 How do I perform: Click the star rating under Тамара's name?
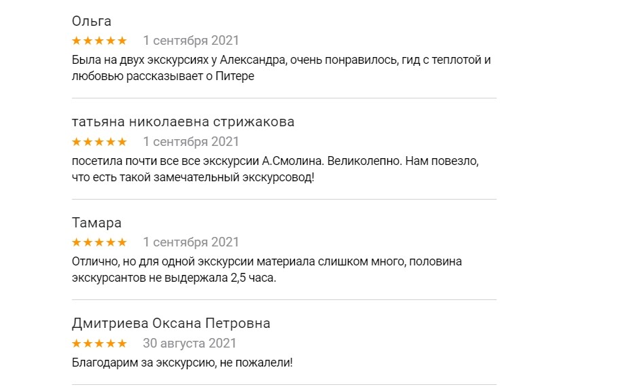99,242
